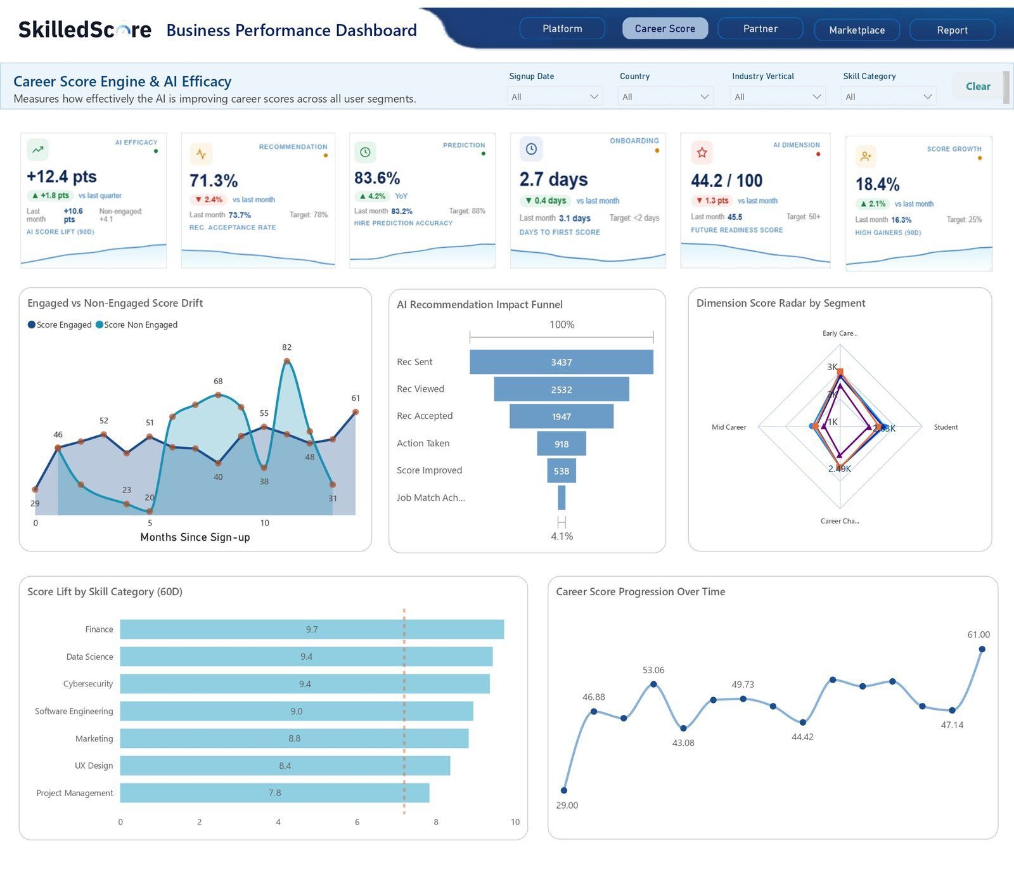Click the Marketing bar 8.8
The width and height of the screenshot is (1014, 874).
tap(294, 738)
